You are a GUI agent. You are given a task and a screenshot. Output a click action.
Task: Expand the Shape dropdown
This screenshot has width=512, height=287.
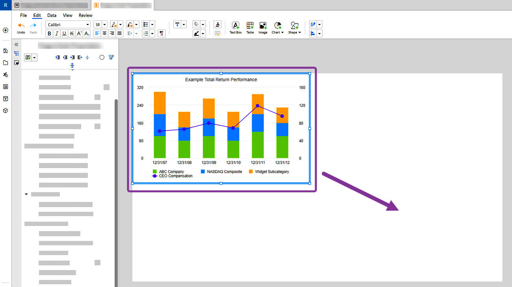coord(294,28)
